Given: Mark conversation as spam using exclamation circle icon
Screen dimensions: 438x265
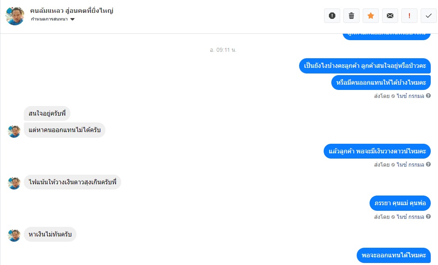Looking at the screenshot, I should [332, 16].
